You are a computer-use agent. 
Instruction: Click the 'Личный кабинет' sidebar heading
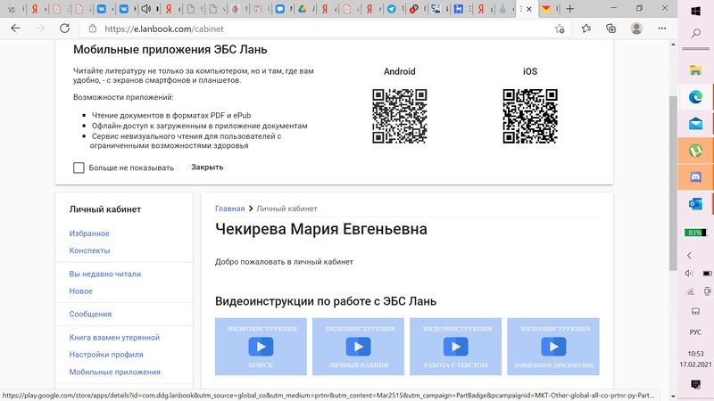pyautogui.click(x=105, y=209)
